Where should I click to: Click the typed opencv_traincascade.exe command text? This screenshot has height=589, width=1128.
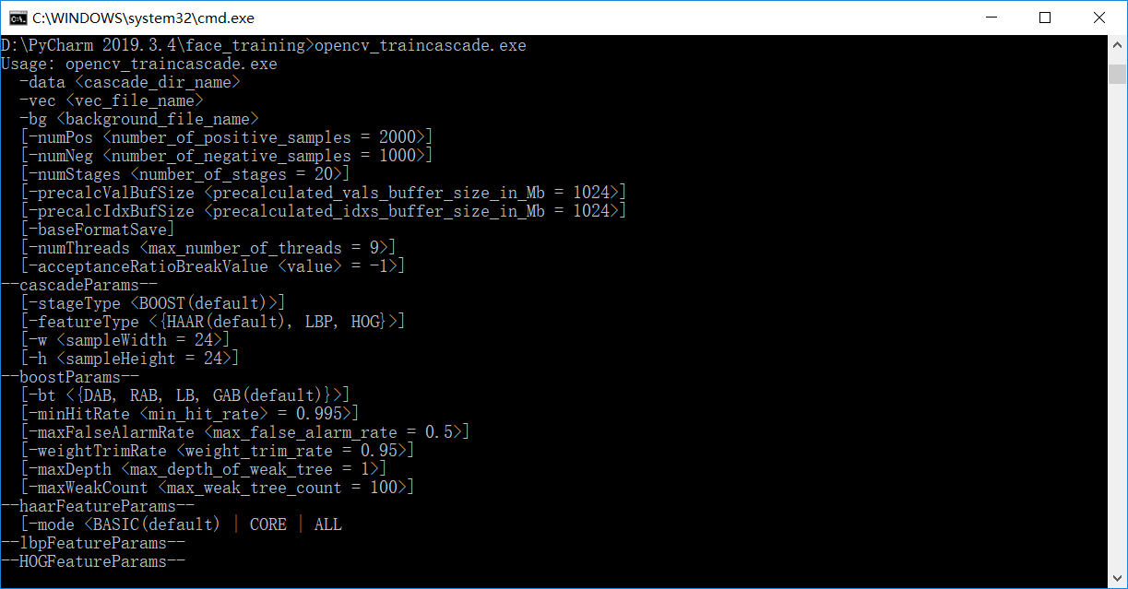[x=421, y=45]
